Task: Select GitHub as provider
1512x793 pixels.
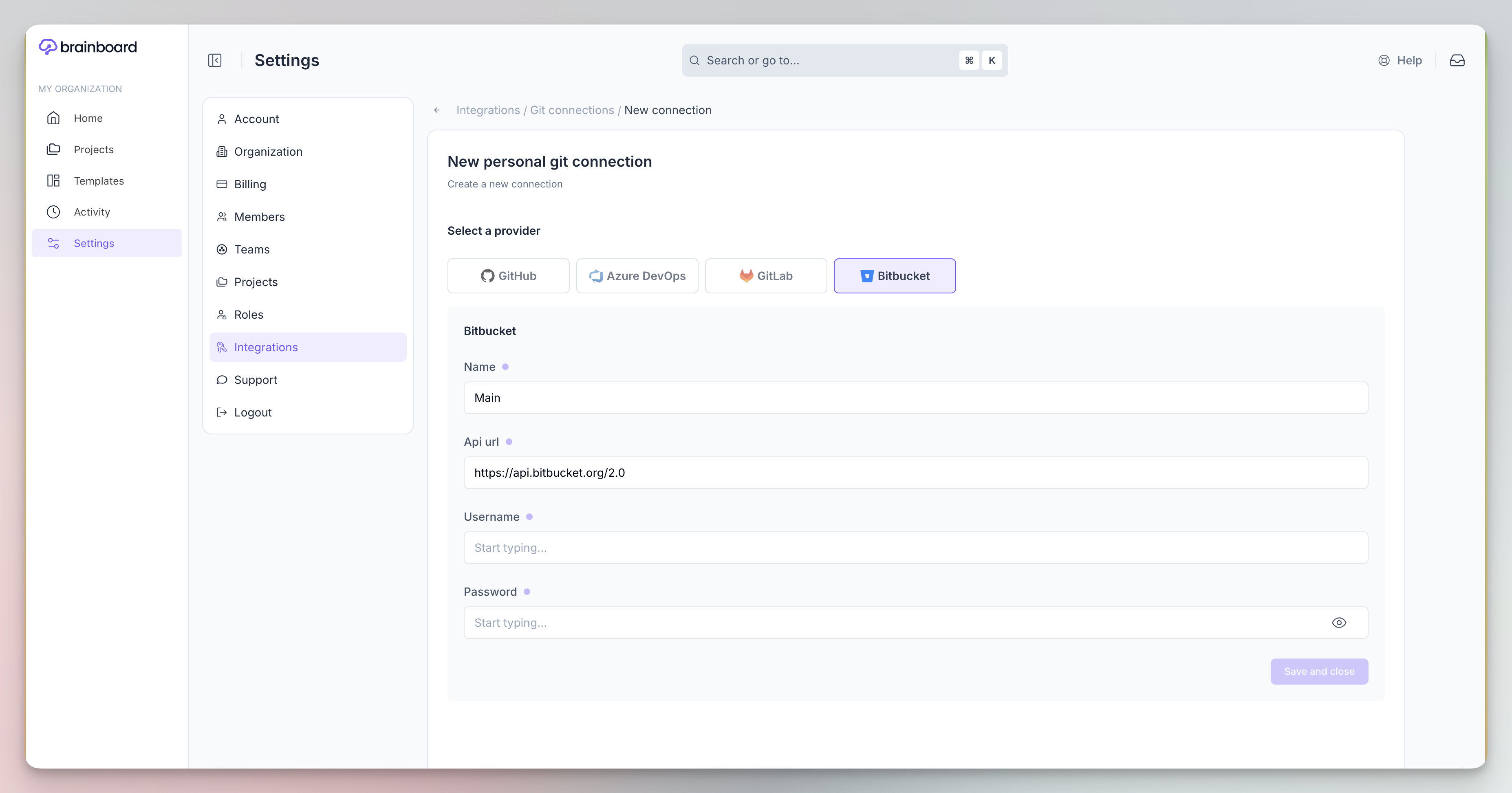Action: click(508, 276)
